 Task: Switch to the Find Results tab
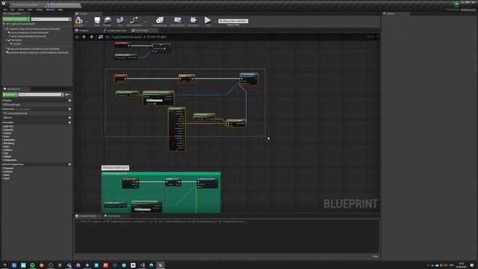113,216
